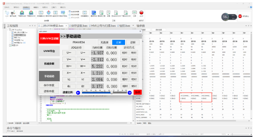
Task: Open the 工具 menu
Action: tap(54, 7)
